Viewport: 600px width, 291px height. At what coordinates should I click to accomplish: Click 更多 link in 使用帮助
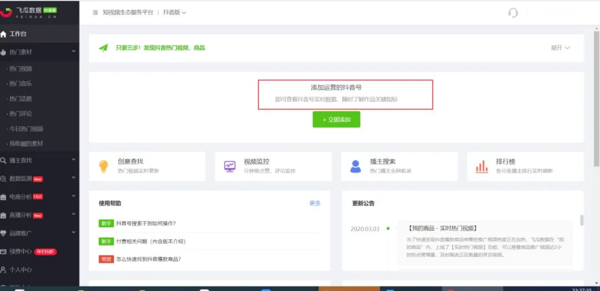coord(315,203)
